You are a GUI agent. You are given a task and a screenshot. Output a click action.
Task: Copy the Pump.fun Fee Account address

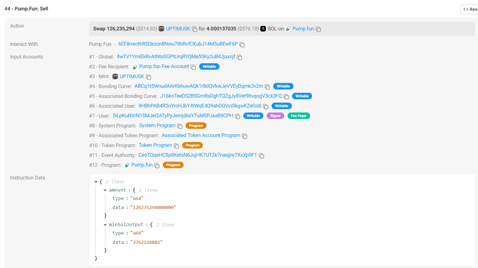click(193, 67)
